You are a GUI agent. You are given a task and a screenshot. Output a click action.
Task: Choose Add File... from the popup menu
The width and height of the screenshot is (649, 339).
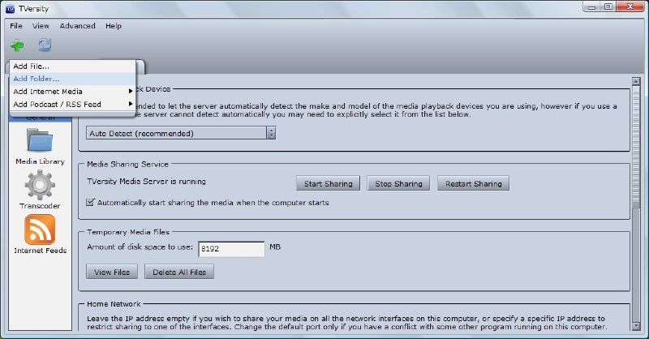(72, 67)
